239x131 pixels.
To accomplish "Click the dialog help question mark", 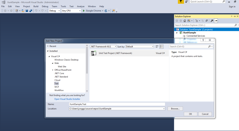I will [x=203, y=40].
